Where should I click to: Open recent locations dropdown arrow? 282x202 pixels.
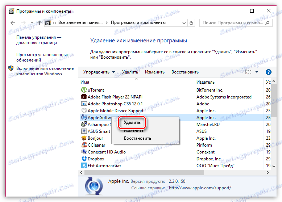[32, 23]
